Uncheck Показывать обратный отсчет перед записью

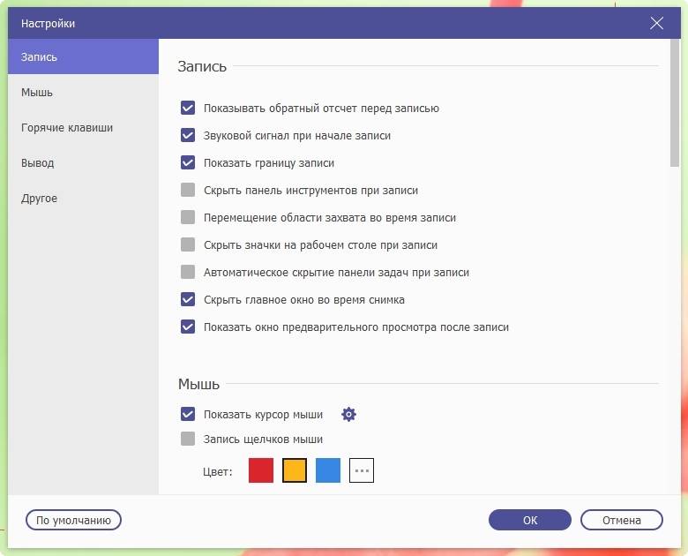[x=188, y=109]
